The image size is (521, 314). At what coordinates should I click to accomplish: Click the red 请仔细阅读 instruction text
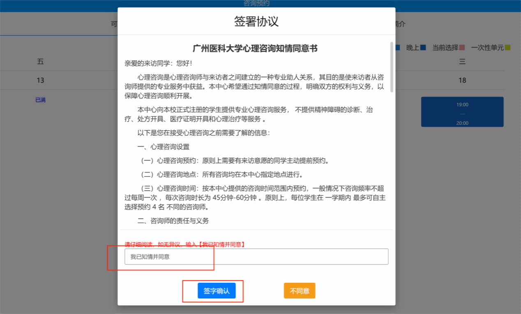click(x=185, y=244)
